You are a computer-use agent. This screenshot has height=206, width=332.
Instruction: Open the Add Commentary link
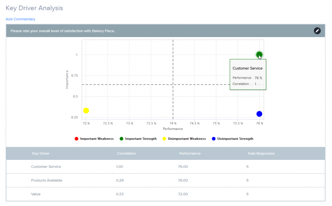(x=20, y=19)
